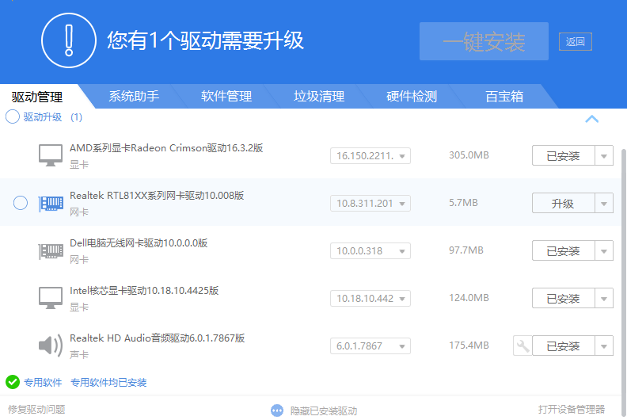Click the green check icon beside 专用软件

click(13, 382)
